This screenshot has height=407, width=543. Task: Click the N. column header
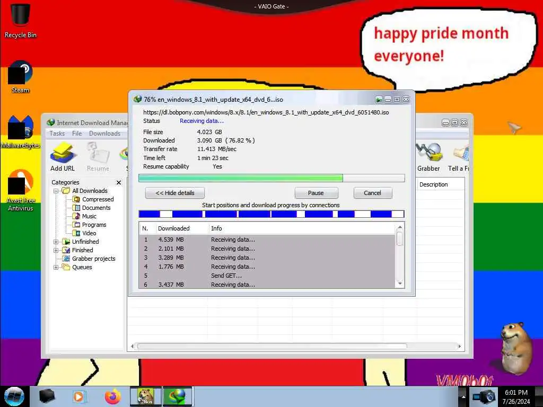coord(147,228)
